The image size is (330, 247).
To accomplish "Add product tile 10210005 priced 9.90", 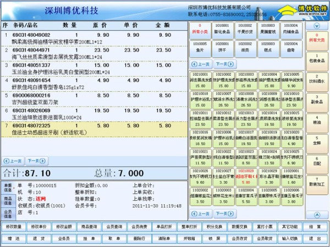I will (292, 81).
